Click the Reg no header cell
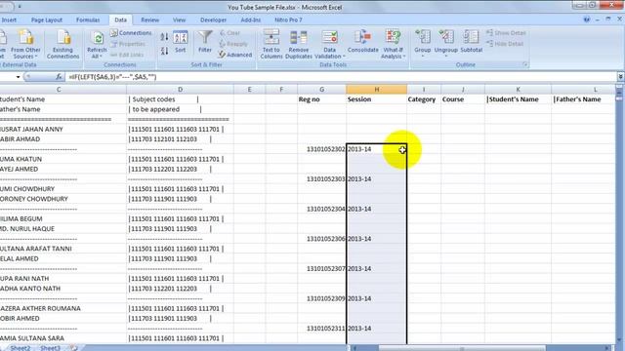This screenshot has width=625, height=351. [321, 99]
